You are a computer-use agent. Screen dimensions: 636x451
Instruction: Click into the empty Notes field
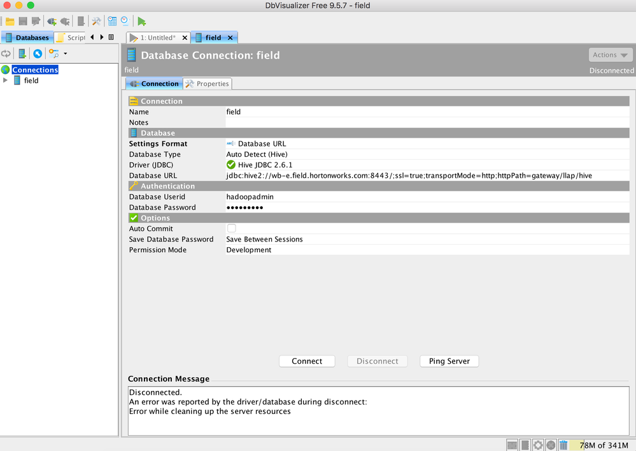click(x=428, y=122)
